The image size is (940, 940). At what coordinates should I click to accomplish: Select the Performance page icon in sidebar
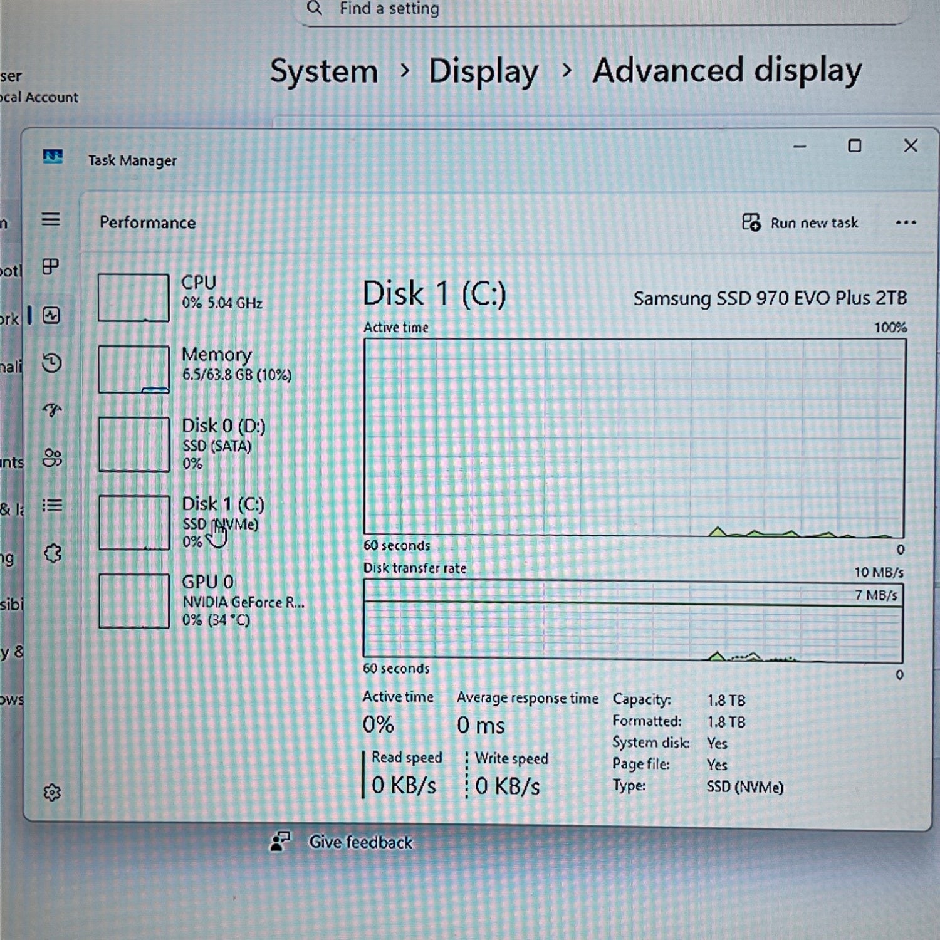(x=51, y=315)
